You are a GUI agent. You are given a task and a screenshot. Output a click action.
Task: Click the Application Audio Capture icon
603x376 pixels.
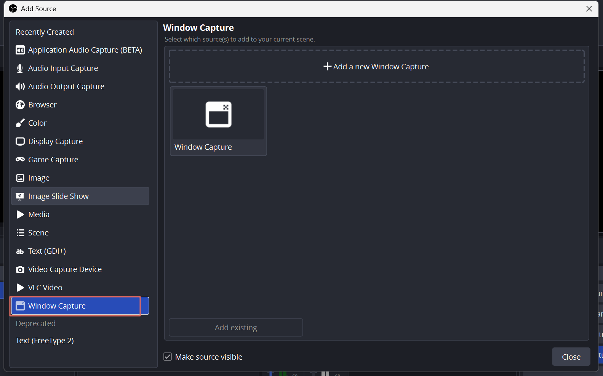(x=20, y=50)
